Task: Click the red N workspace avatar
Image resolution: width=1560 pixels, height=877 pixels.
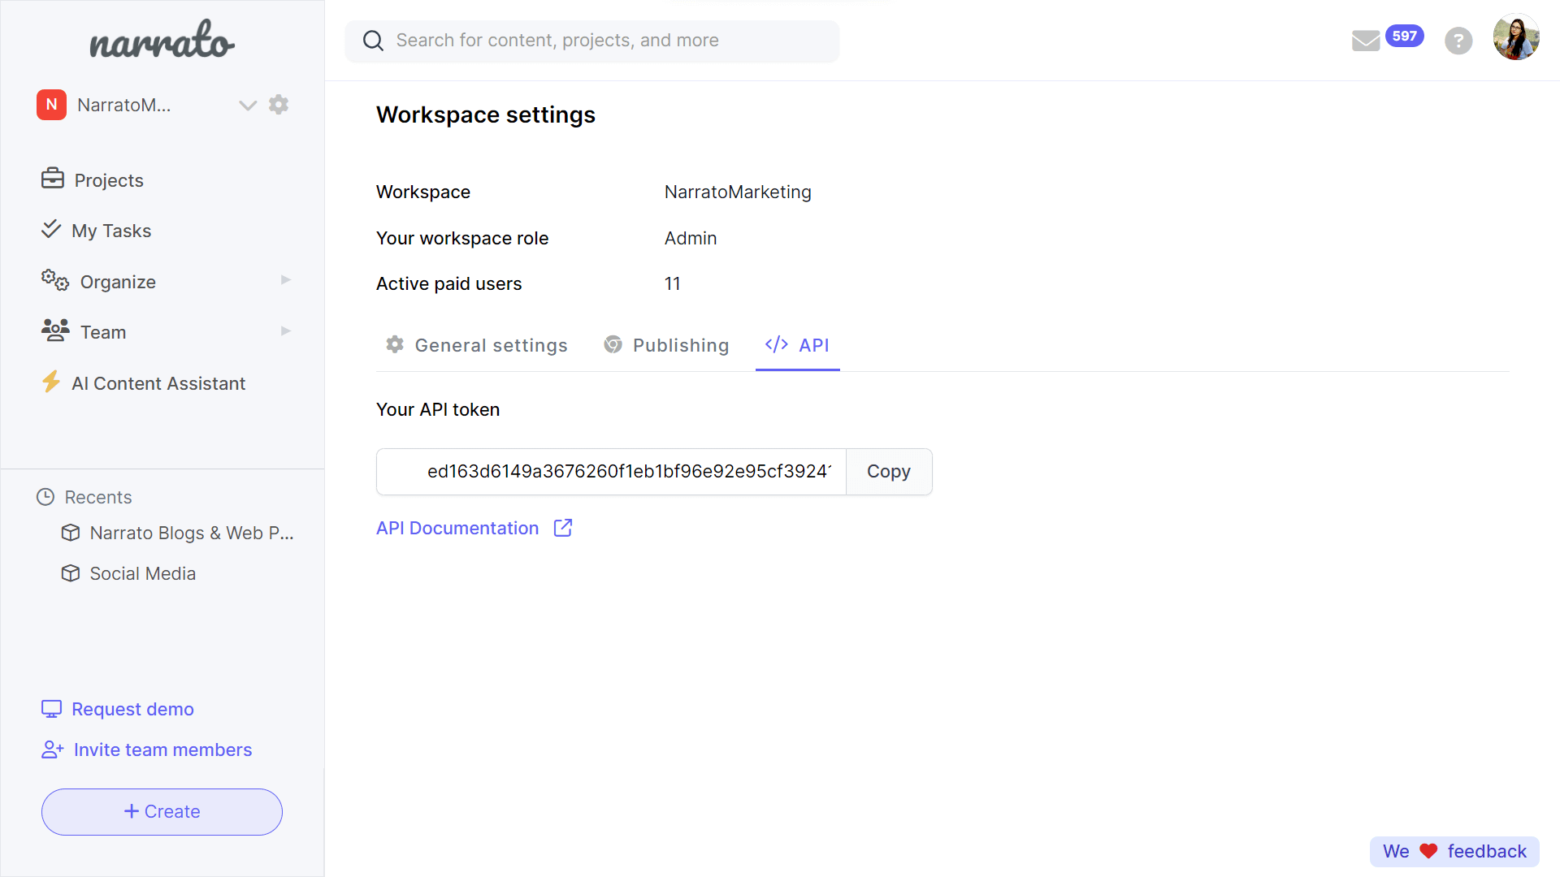Action: [x=51, y=105]
